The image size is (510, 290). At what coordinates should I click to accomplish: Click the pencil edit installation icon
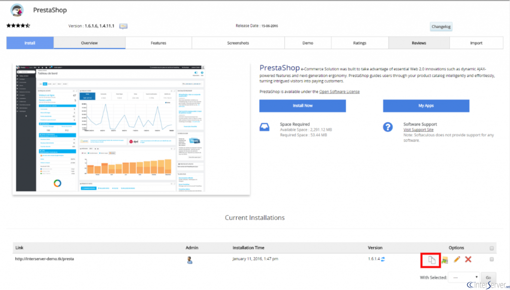click(x=457, y=259)
